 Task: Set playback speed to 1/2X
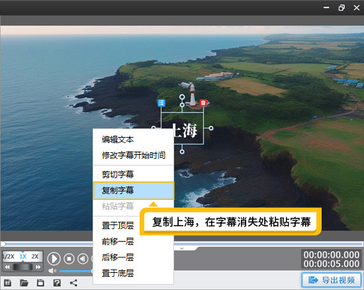[9, 257]
